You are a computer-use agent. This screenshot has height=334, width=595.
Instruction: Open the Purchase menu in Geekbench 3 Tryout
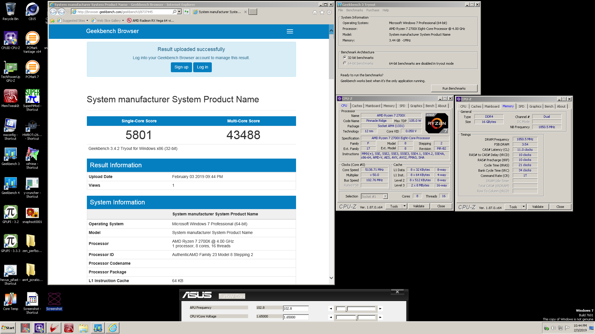click(x=373, y=10)
